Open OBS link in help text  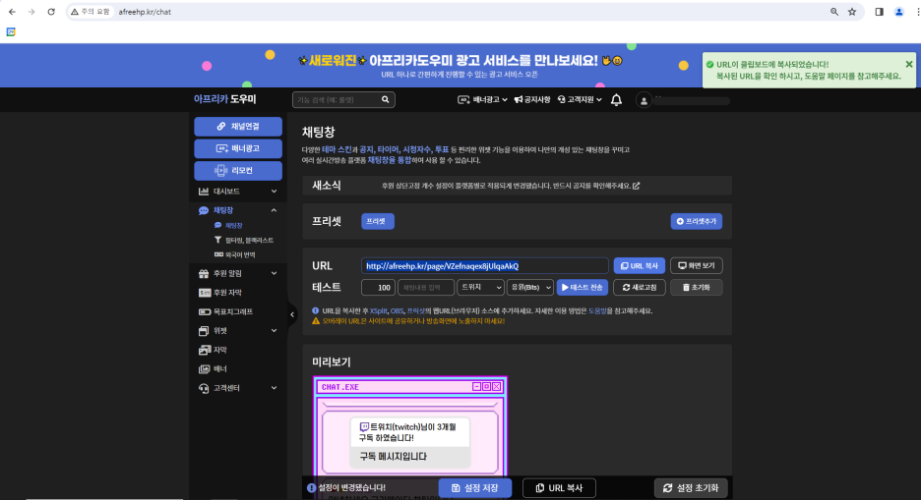point(398,311)
